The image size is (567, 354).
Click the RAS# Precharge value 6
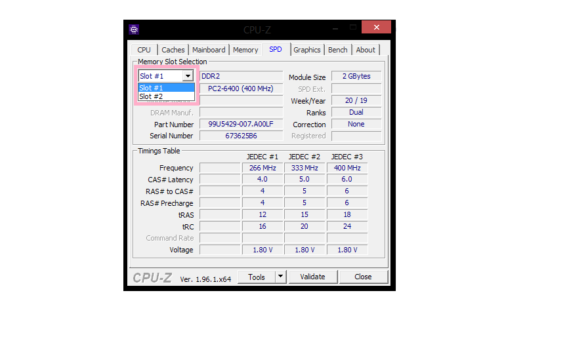point(347,203)
